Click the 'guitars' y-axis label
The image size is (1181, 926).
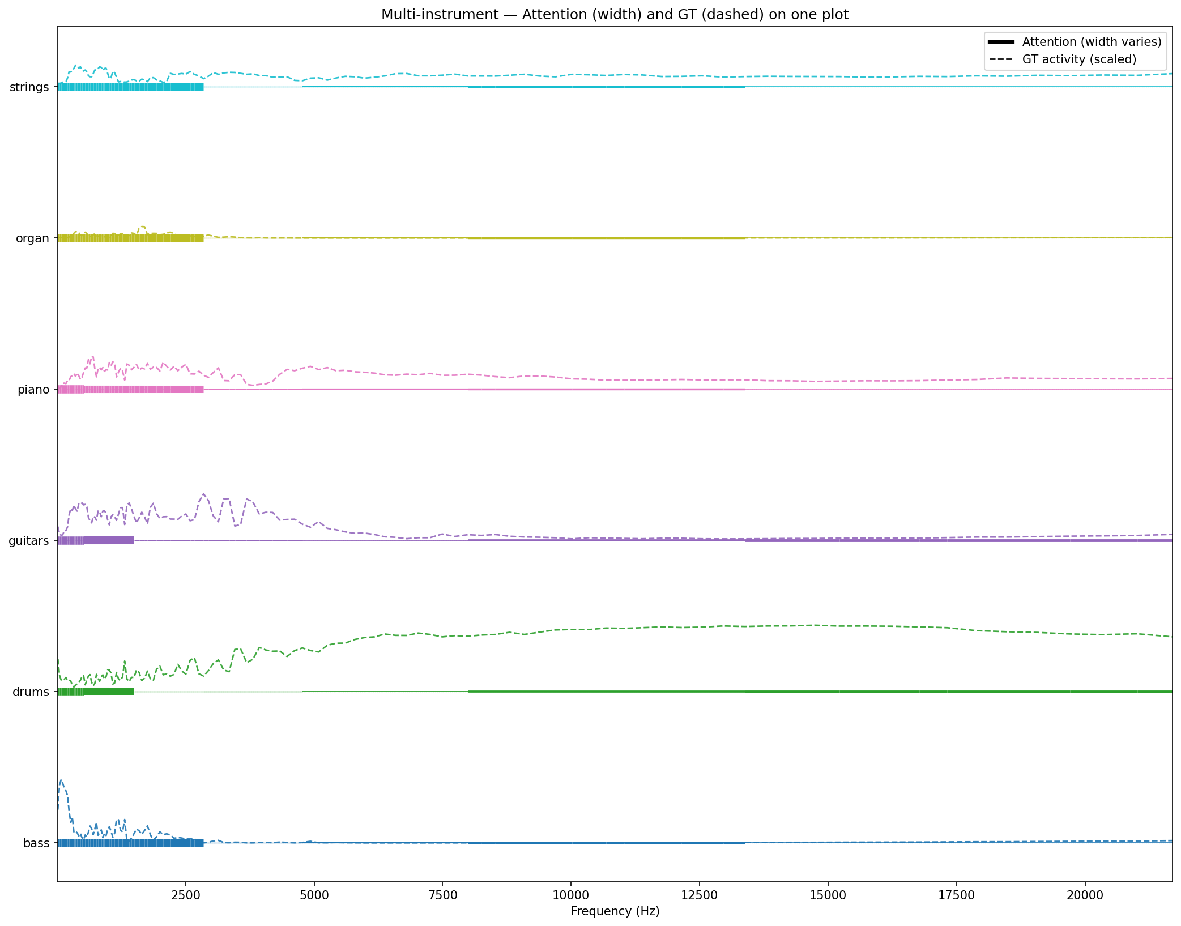click(x=28, y=541)
